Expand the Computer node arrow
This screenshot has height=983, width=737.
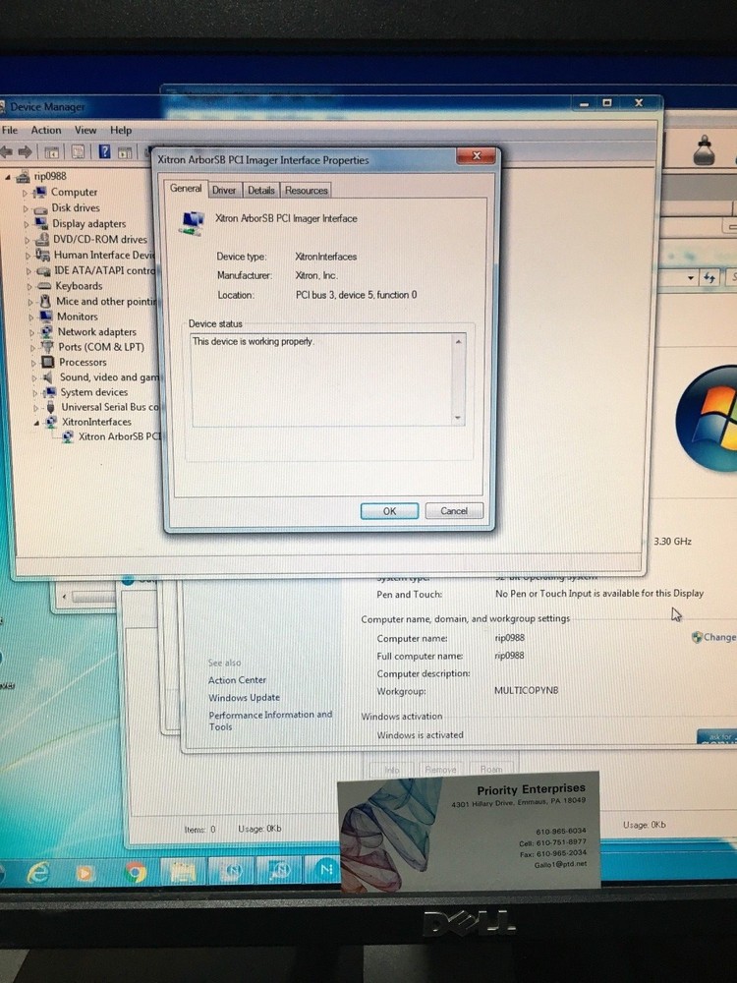pos(26,193)
